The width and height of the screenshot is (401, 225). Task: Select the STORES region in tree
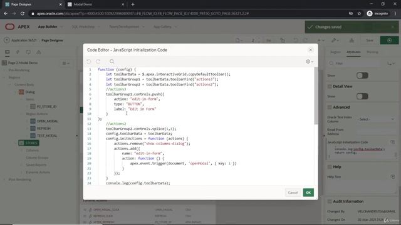(29, 143)
